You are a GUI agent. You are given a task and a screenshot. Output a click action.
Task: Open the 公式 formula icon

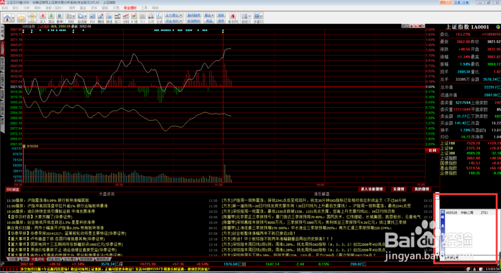tap(158, 18)
